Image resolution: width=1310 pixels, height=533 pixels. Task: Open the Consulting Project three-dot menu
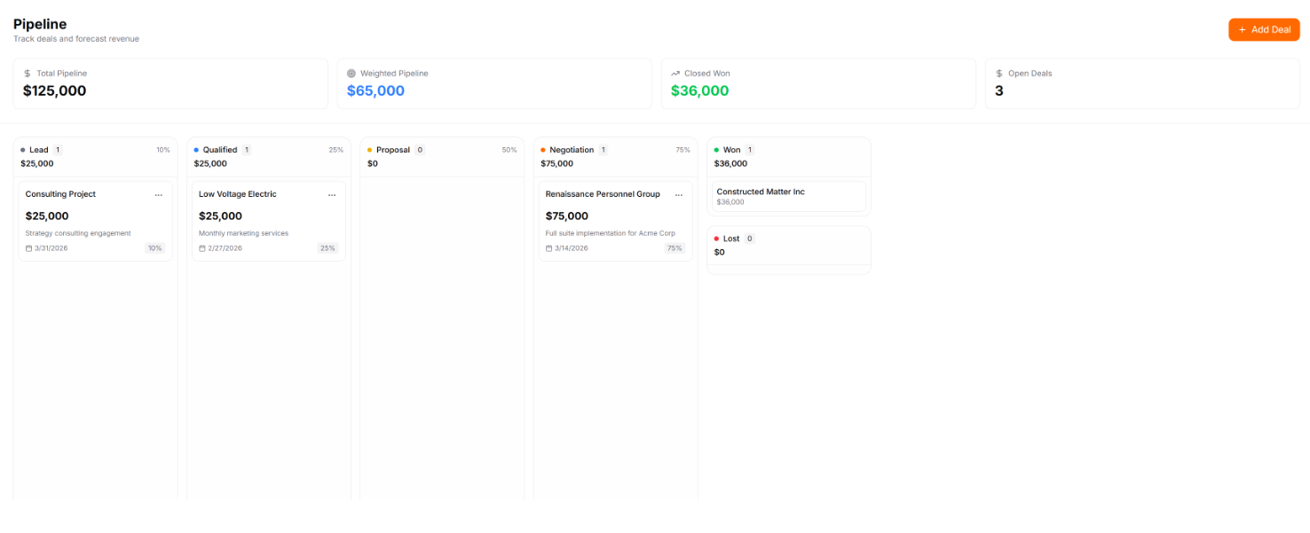tap(158, 195)
